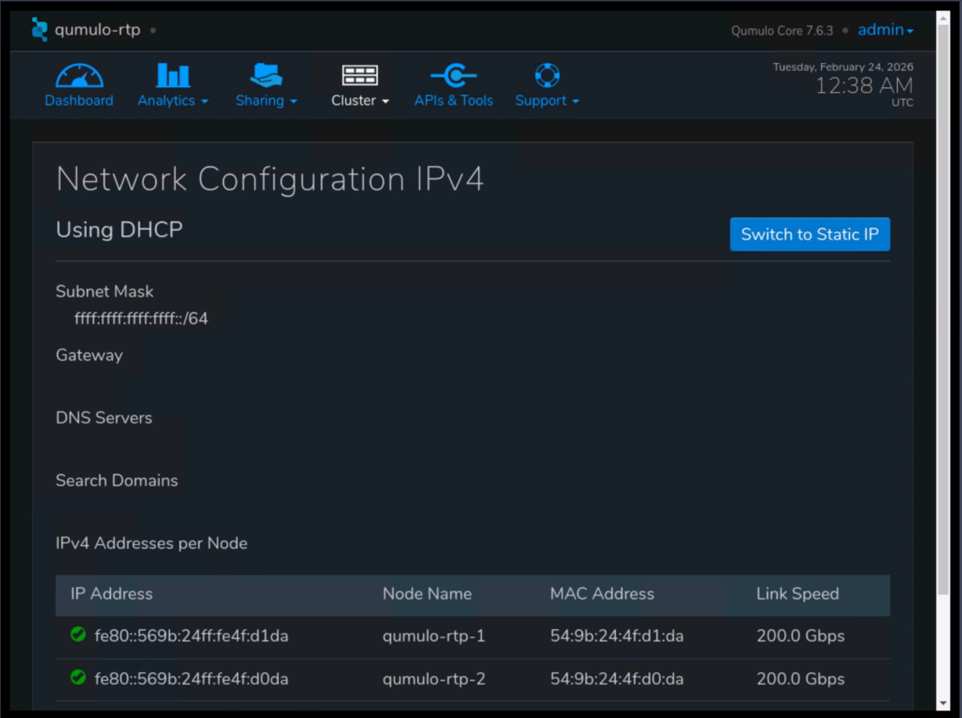Click the Cluster nodes icon
The width and height of the screenshot is (962, 718).
click(x=360, y=75)
